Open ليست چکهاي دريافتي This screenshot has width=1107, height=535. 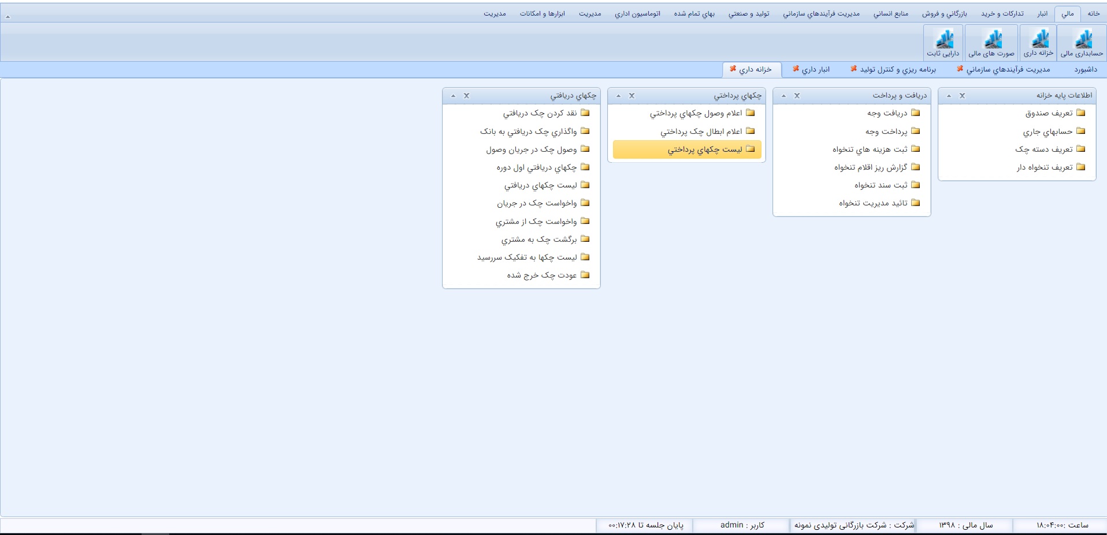point(541,185)
